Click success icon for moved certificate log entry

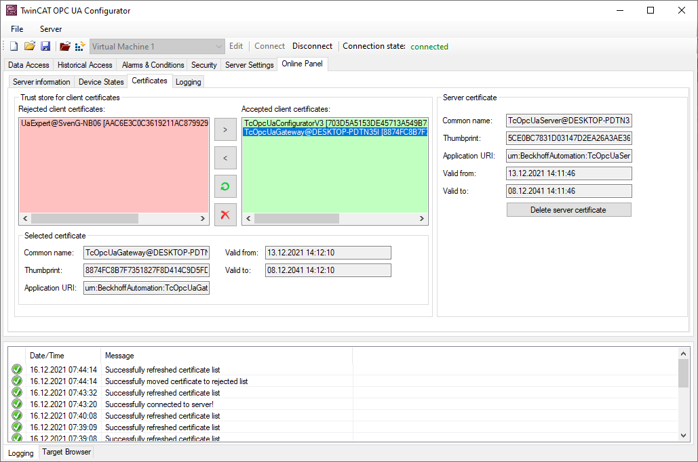(17, 381)
